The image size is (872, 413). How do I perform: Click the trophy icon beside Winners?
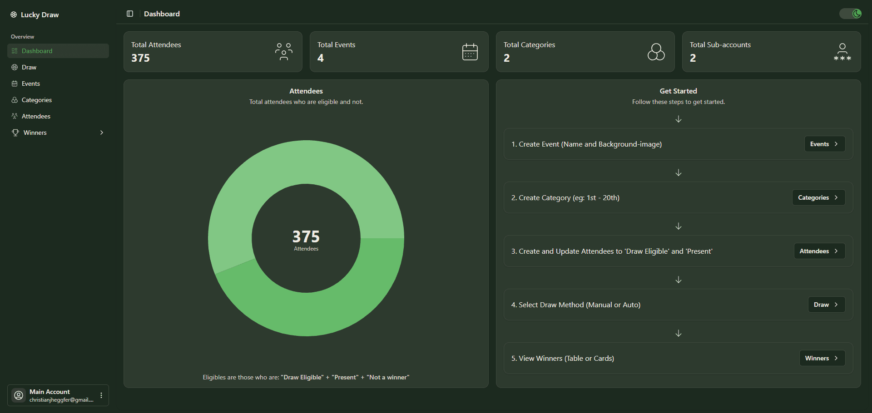tap(15, 133)
